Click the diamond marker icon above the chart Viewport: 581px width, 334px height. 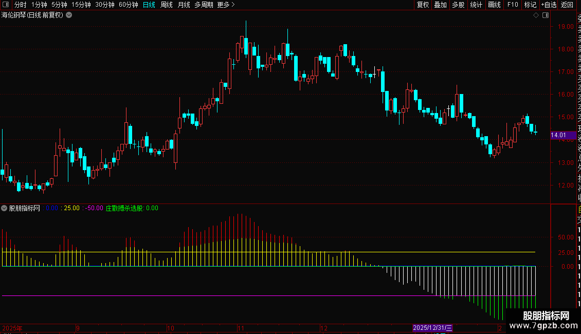[x=536, y=15]
